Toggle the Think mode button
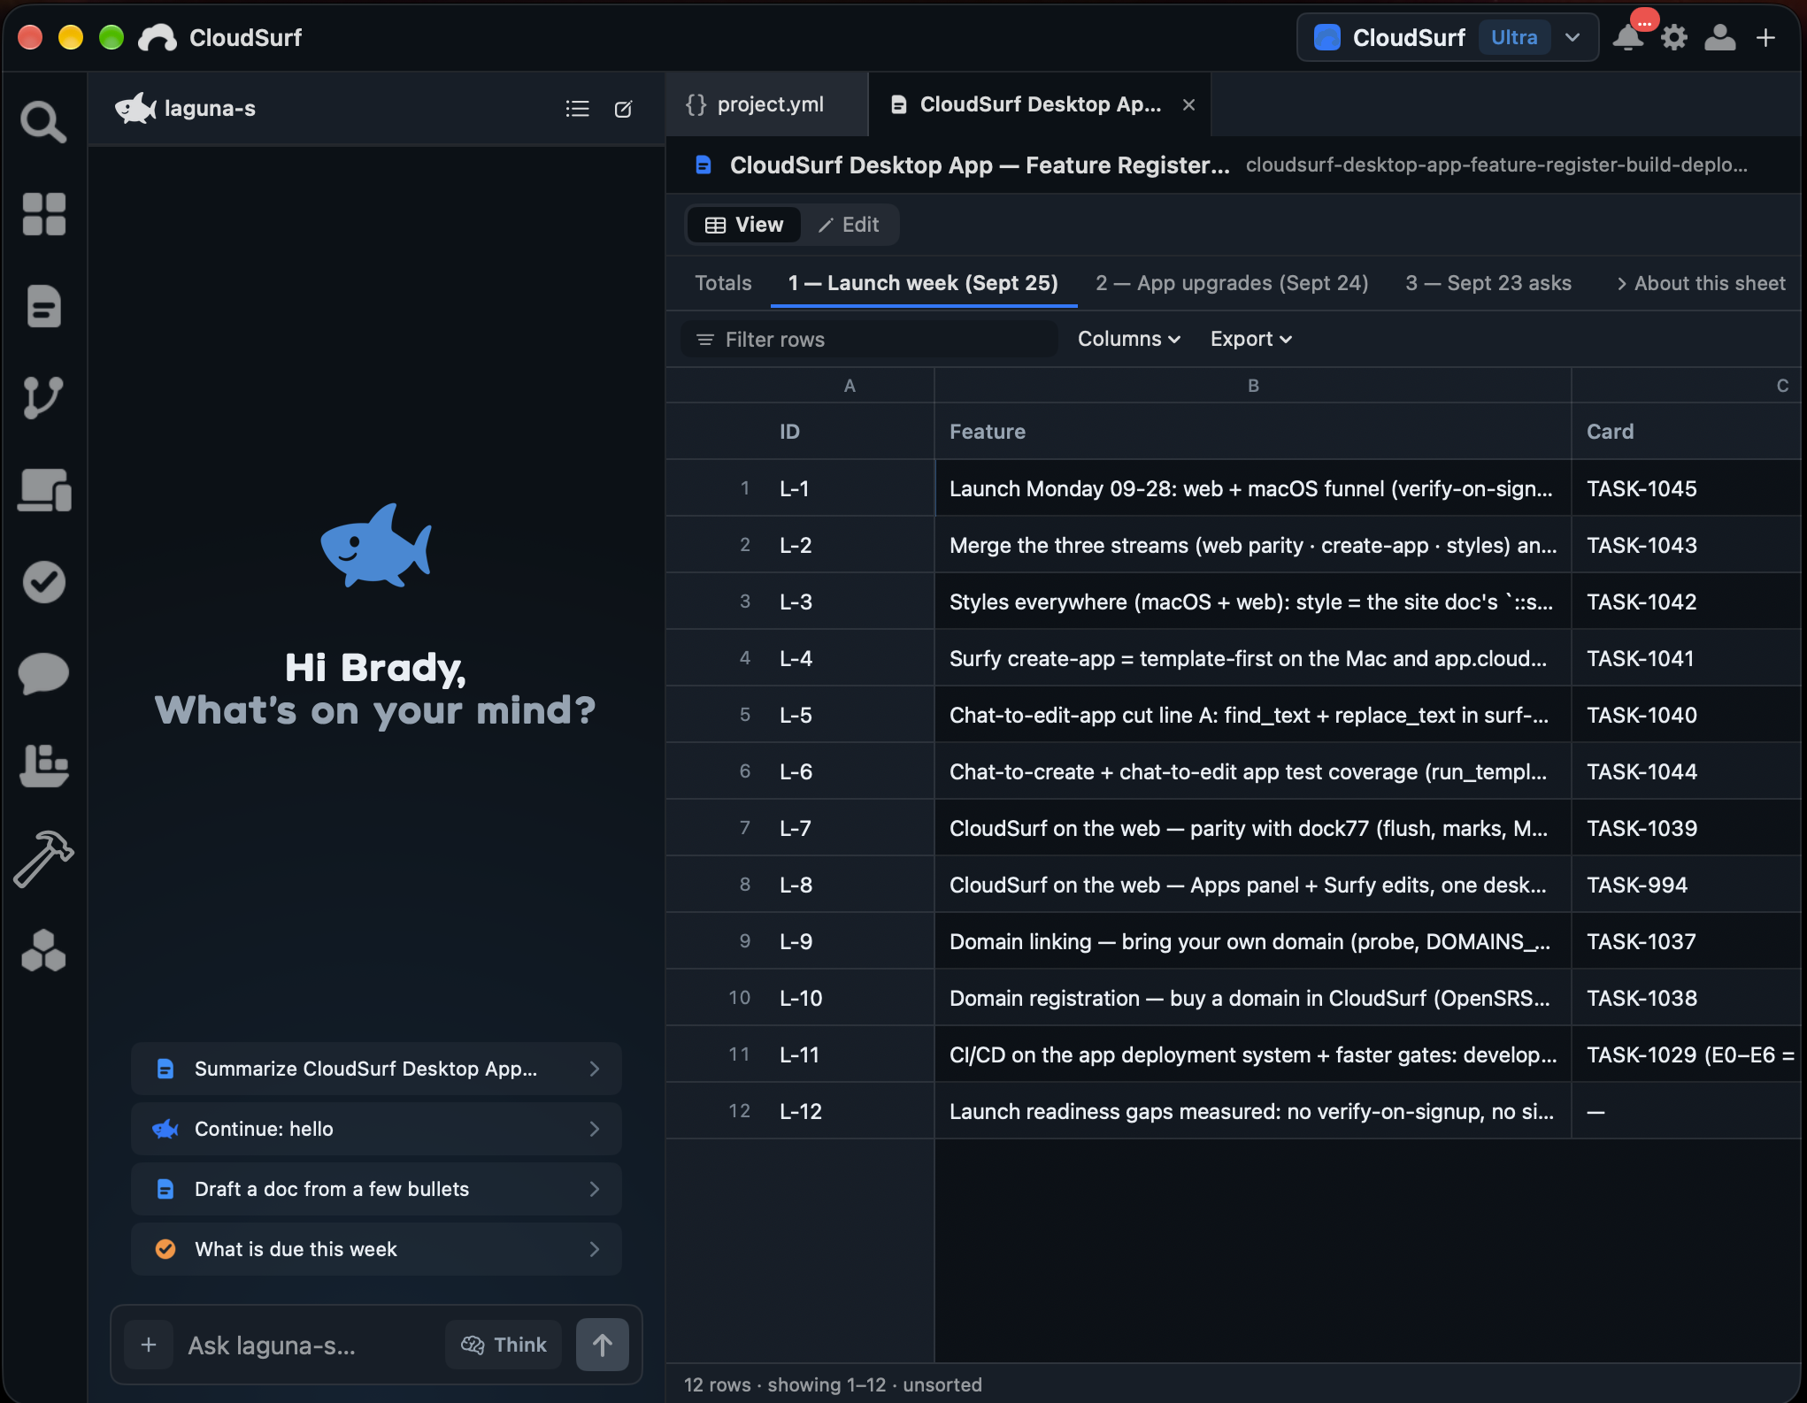The image size is (1807, 1403). click(x=504, y=1345)
